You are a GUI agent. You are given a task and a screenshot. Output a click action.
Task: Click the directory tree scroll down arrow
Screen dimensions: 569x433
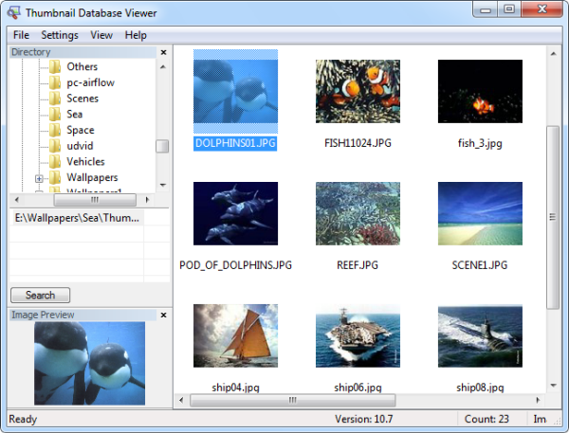[162, 185]
